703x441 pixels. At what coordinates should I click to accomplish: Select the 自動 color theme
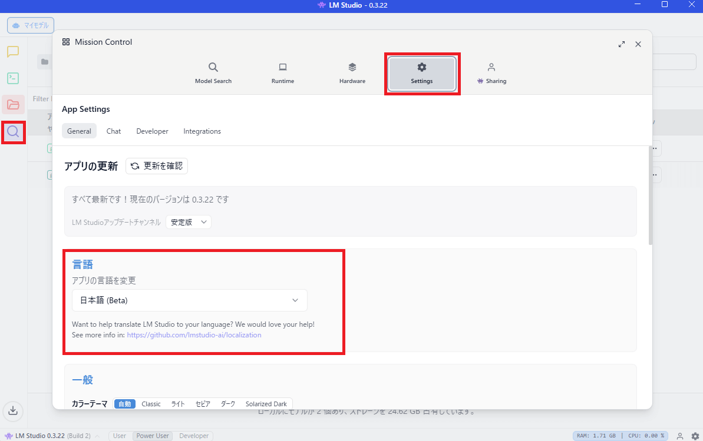125,404
